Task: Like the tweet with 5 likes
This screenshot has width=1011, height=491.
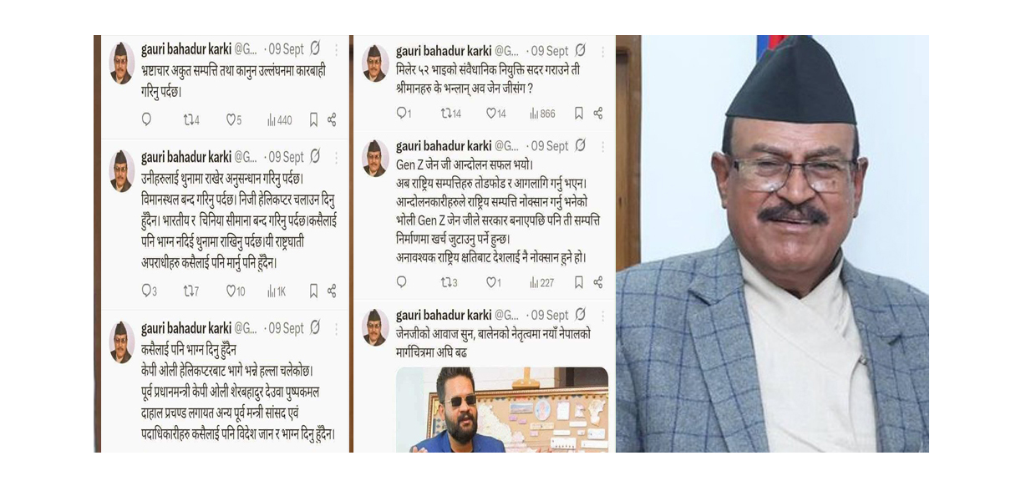Action: tap(233, 119)
